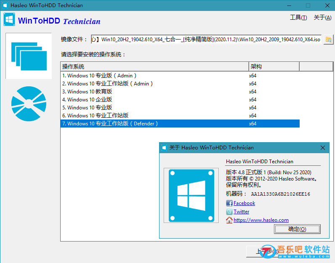Open the 工具(T) menu

pyautogui.click(x=298, y=18)
